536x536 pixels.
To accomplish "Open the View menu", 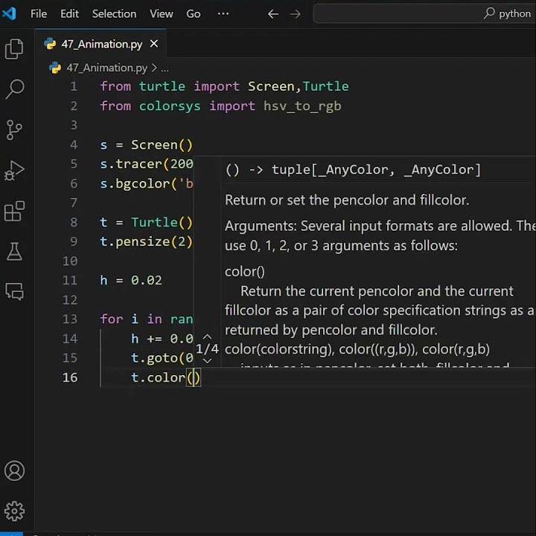I will [x=162, y=13].
